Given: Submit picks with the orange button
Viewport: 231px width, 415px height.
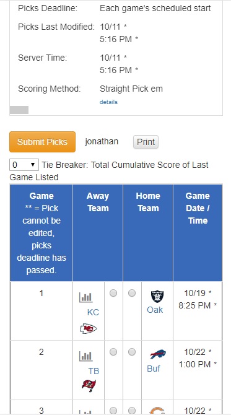Looking at the screenshot, I should 42,142.
